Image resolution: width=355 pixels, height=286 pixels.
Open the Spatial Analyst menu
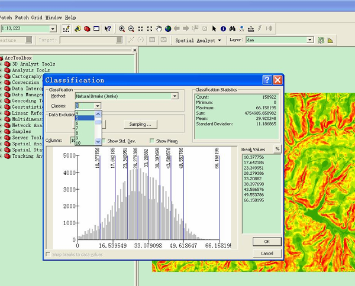pyautogui.click(x=198, y=40)
